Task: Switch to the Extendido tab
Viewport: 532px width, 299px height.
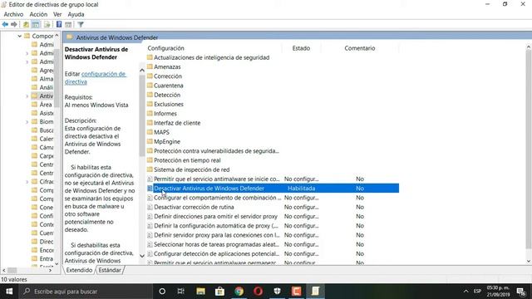Action: click(x=79, y=270)
